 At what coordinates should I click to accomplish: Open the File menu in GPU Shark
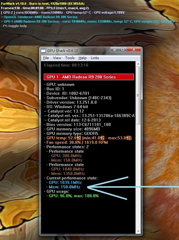tap(46, 58)
